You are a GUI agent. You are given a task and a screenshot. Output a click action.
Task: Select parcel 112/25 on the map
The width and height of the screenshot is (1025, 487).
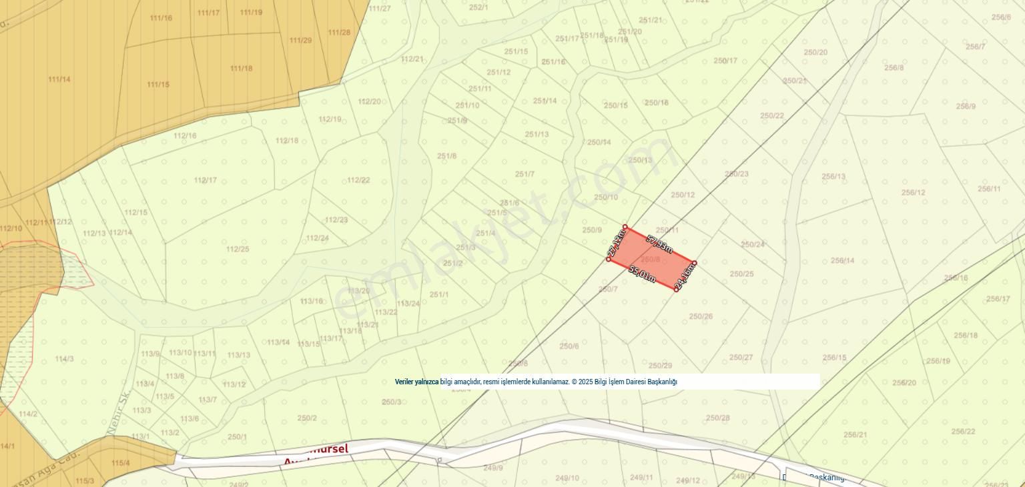click(237, 250)
